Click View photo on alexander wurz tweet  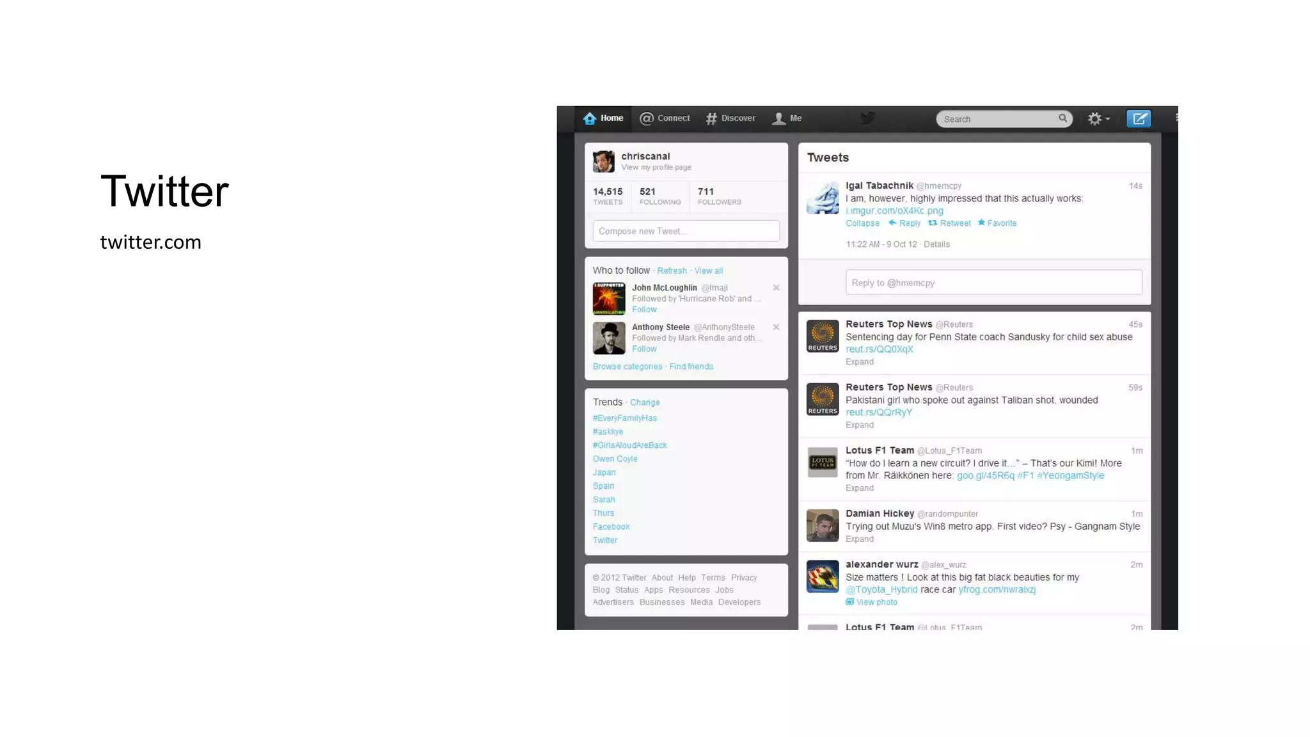pos(871,602)
